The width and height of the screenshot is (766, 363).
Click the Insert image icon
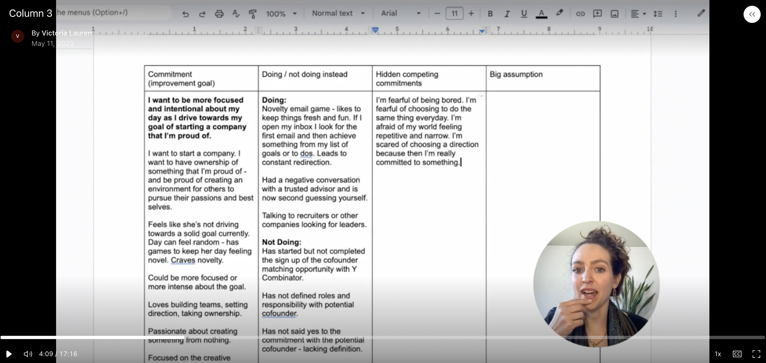click(614, 13)
